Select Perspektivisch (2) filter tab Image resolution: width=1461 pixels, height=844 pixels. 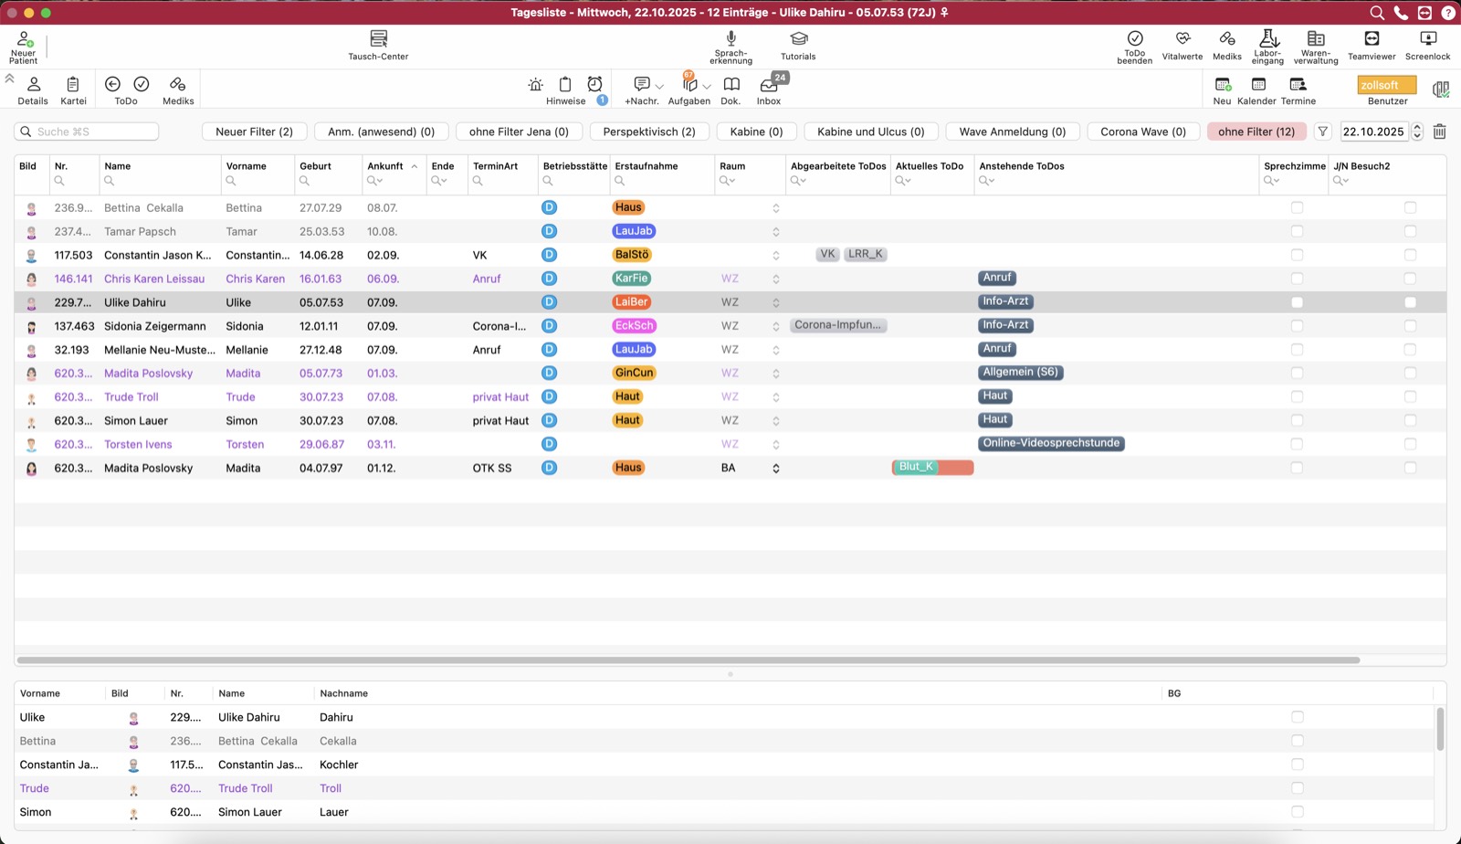pos(649,132)
